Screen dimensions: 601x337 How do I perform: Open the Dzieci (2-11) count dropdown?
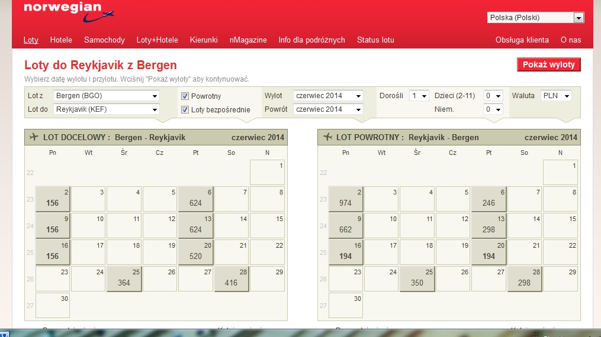click(x=493, y=96)
